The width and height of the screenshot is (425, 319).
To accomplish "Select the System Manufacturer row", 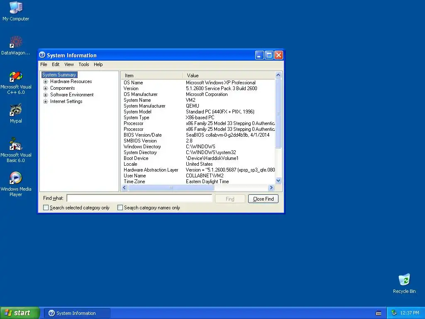I will click(199, 106).
